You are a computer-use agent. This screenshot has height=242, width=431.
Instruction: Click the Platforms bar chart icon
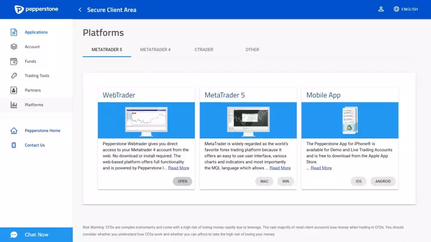click(x=14, y=105)
